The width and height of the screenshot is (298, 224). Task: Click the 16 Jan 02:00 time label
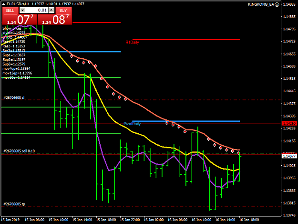[x=154, y=220]
